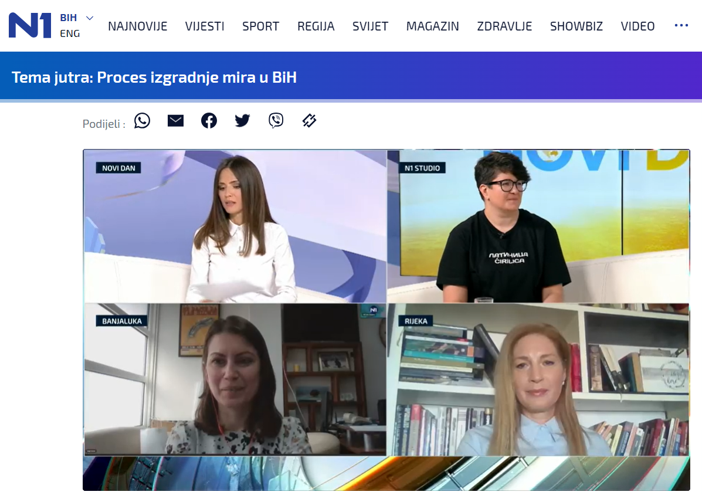Open the ZDRAVLJE section

click(x=504, y=26)
